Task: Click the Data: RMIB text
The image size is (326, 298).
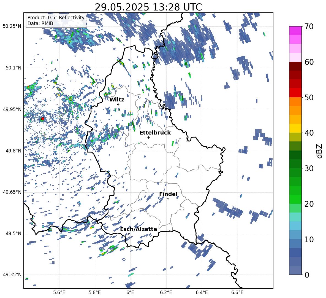Action: click(x=40, y=23)
